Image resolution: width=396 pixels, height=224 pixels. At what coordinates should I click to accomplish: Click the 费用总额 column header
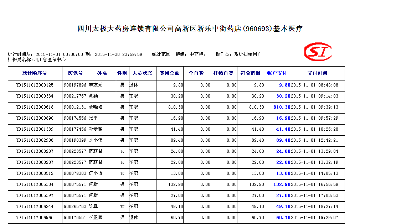click(170, 73)
